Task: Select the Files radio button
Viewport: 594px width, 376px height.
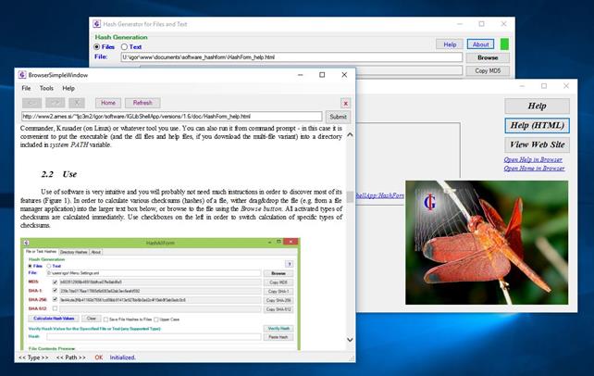Action: [97, 46]
